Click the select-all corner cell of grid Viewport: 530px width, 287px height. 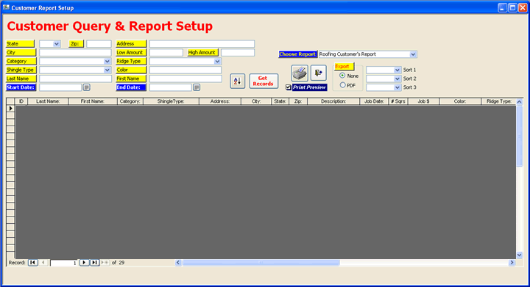point(10,101)
